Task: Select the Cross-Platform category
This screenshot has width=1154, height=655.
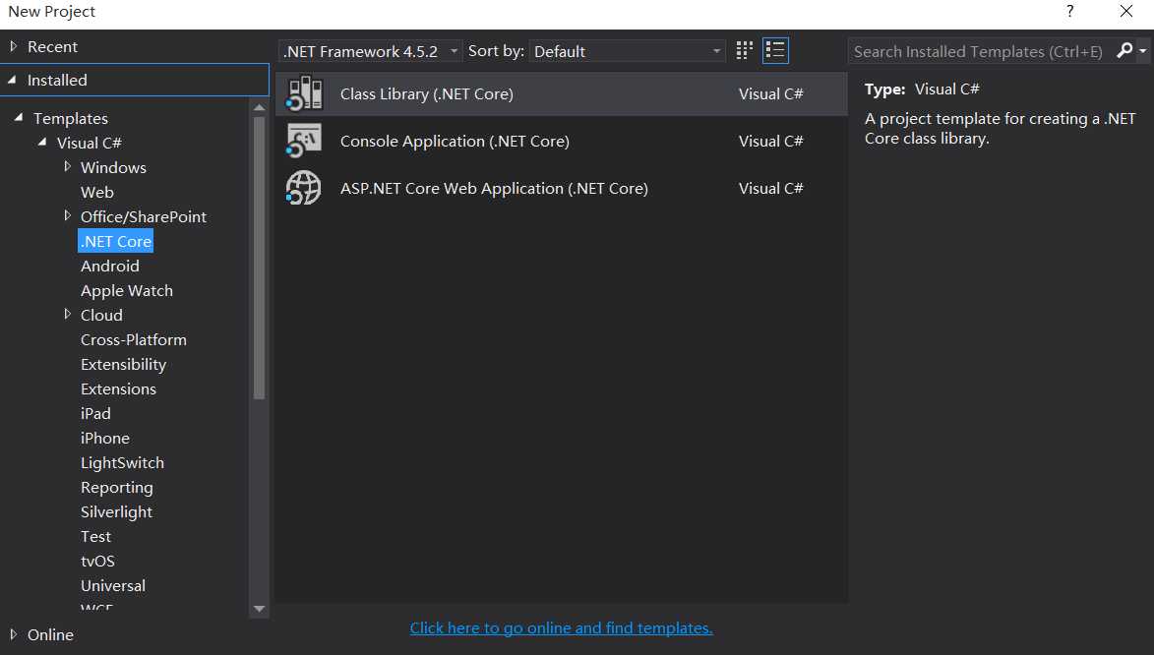Action: 133,340
